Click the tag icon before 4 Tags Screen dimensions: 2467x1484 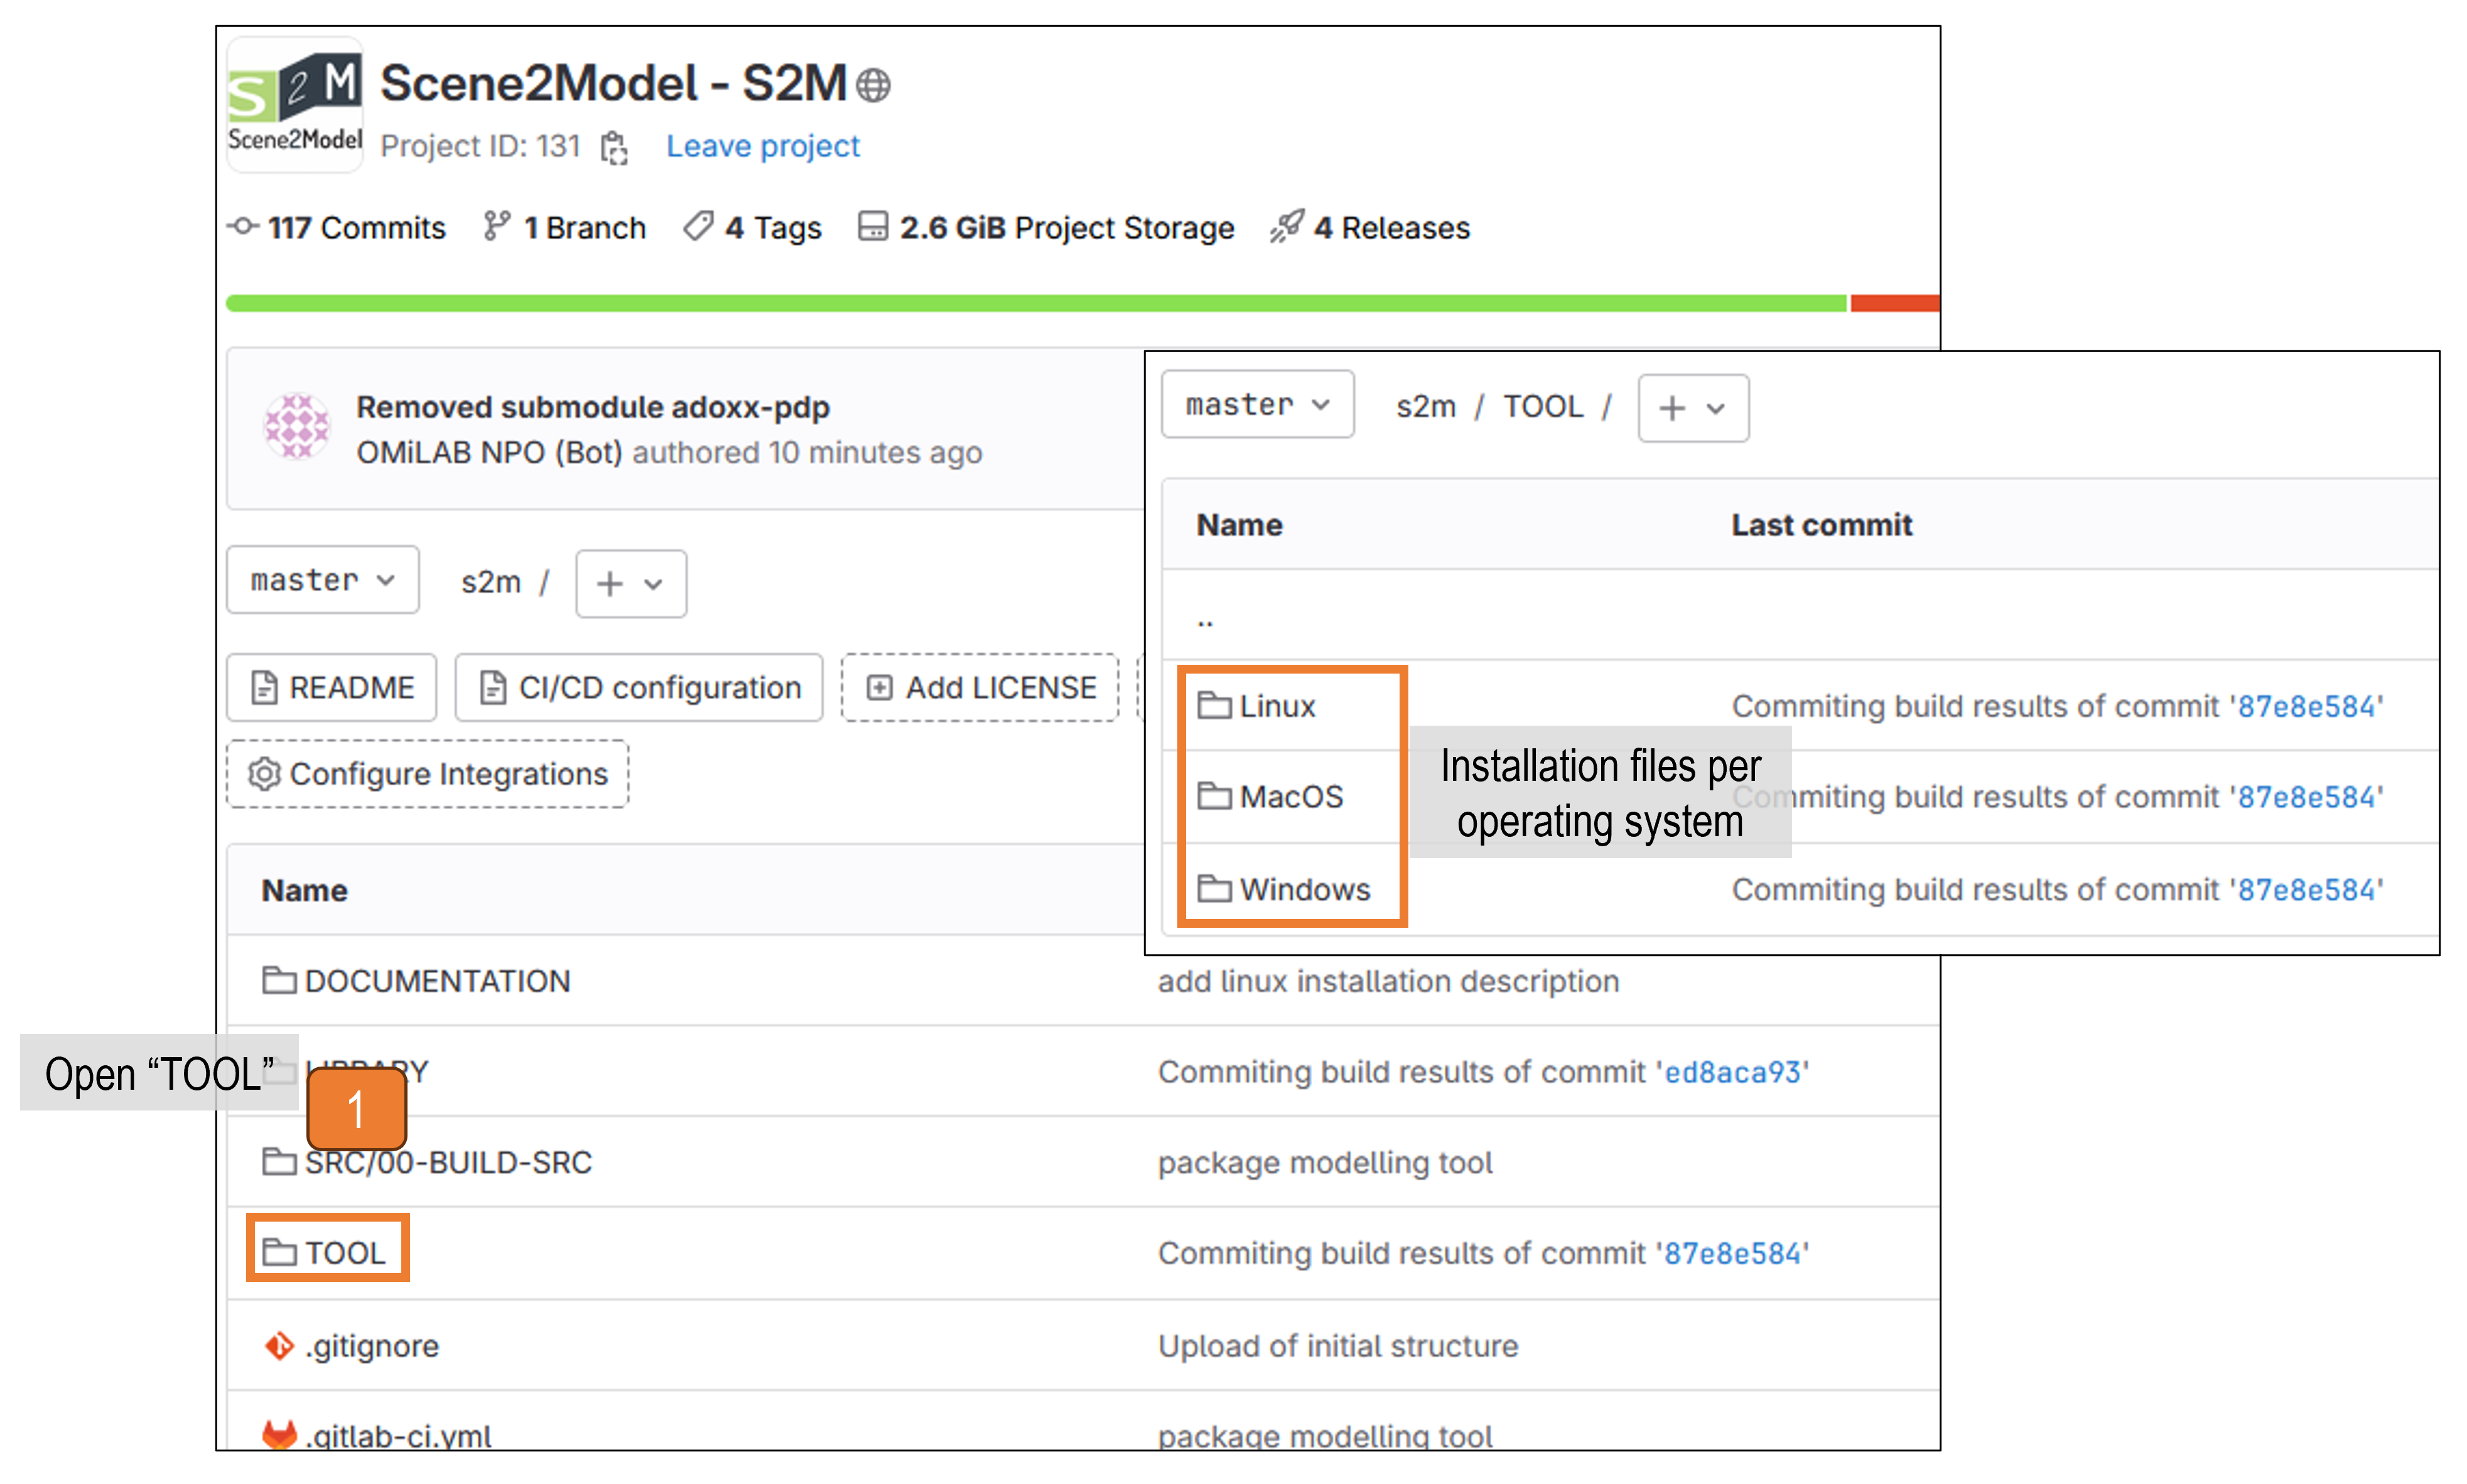click(698, 227)
